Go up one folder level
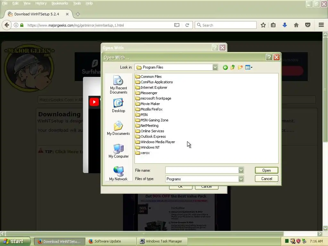The height and width of the screenshot is (246, 328). pos(233,67)
